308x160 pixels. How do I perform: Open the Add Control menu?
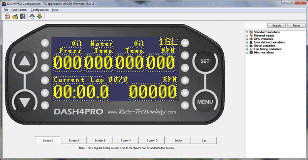(x=19, y=10)
